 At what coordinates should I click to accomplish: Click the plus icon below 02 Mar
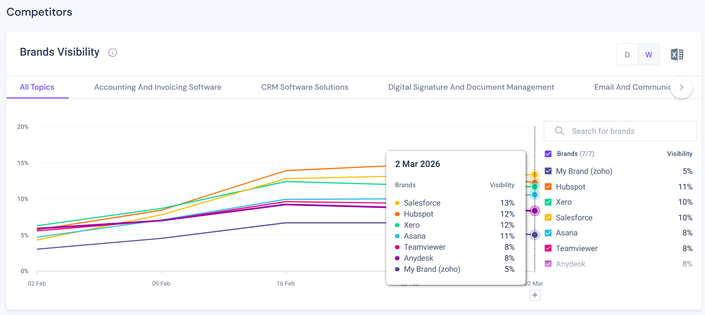pyautogui.click(x=535, y=295)
